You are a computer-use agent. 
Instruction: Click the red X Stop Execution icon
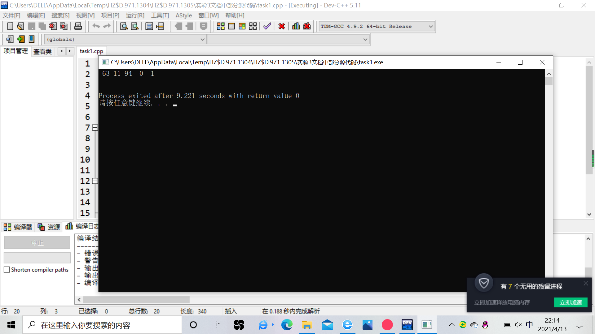(281, 26)
